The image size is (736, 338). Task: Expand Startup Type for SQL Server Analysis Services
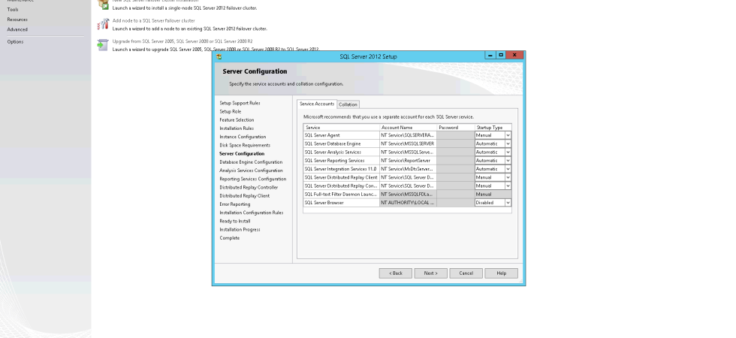[x=508, y=152]
